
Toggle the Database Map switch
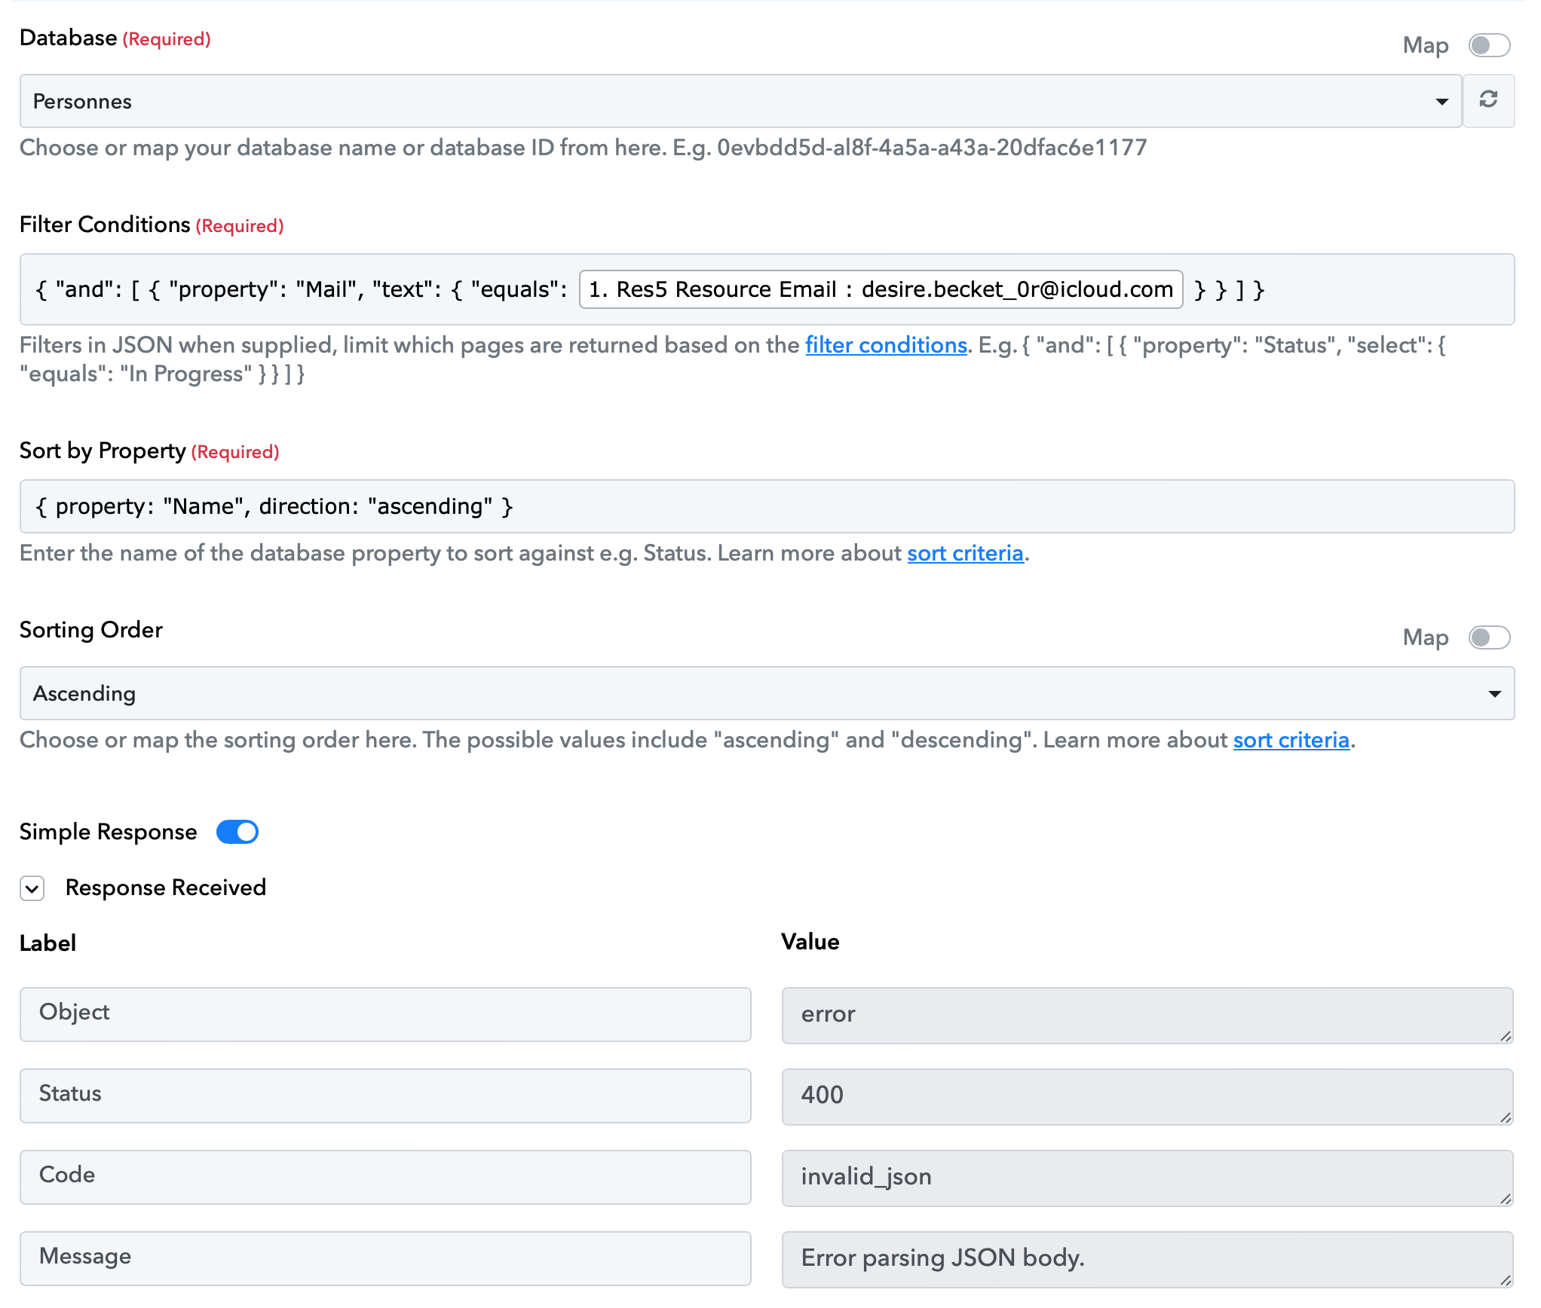click(x=1489, y=45)
